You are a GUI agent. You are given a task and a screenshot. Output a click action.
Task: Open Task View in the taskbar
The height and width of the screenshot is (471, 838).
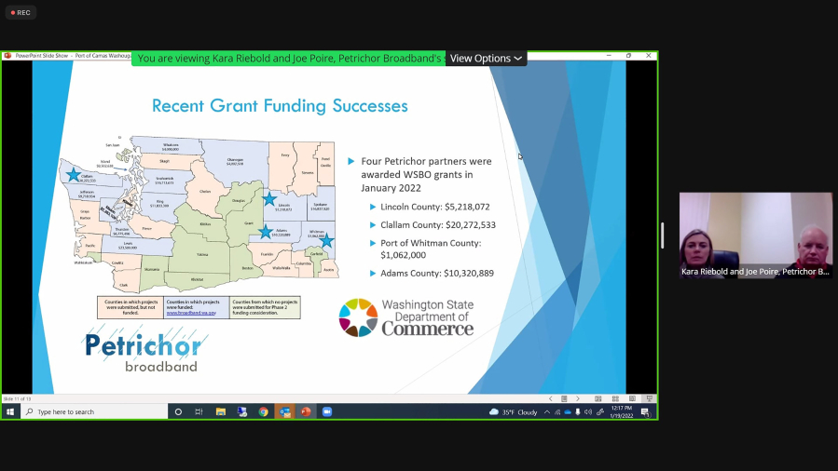pyautogui.click(x=199, y=411)
